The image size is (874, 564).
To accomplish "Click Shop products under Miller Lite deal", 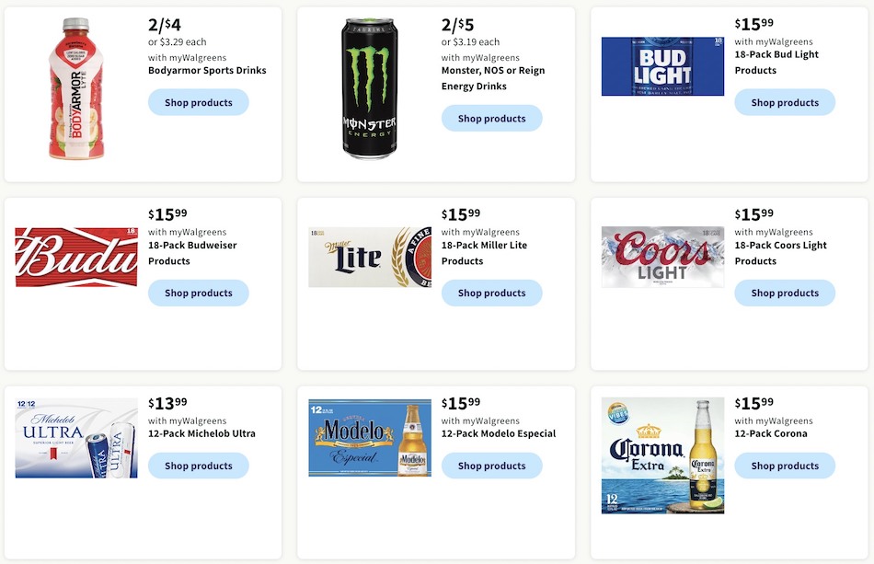I will tap(491, 293).
